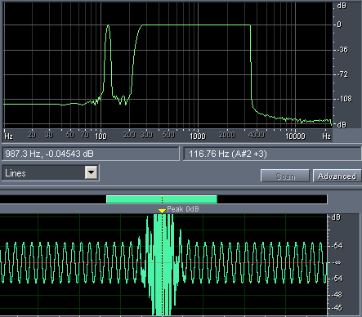Open the Lines display style dropdown arrow
This screenshot has height=317, width=362.
click(x=91, y=172)
